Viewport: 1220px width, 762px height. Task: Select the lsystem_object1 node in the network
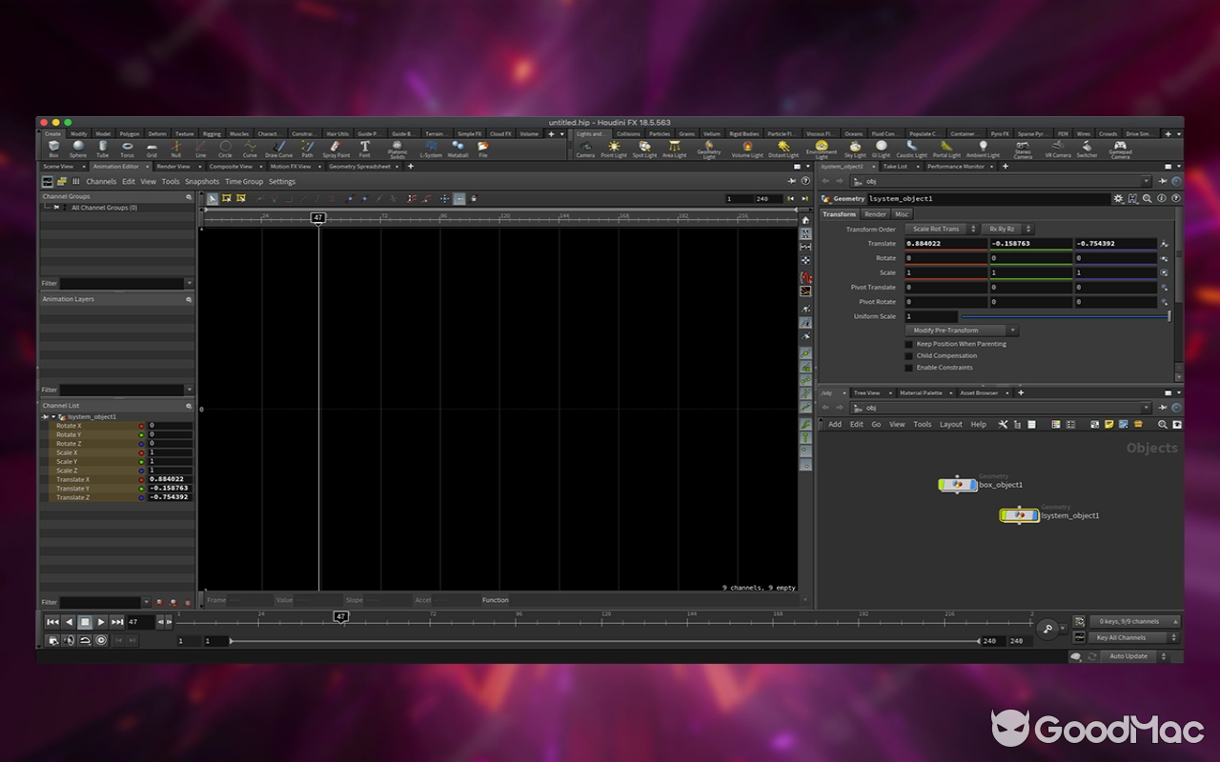1018,515
